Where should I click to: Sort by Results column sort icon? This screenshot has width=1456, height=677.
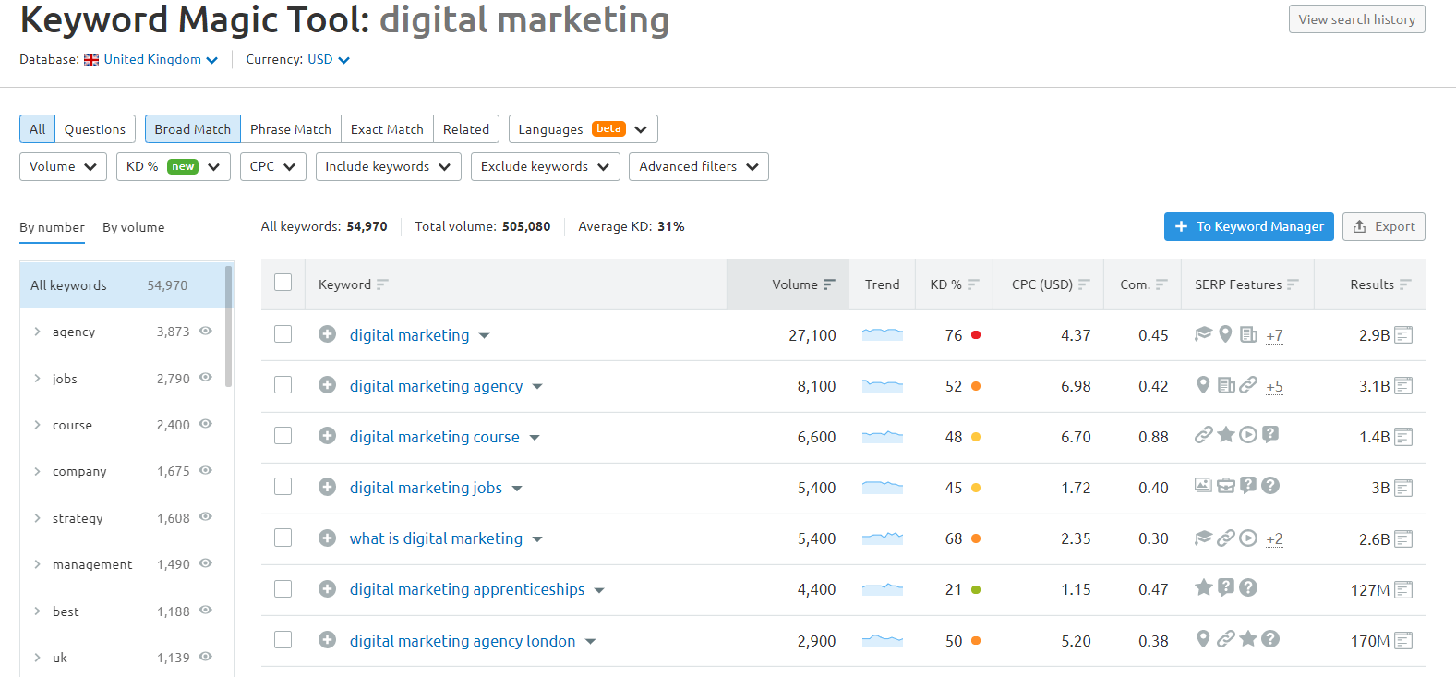click(x=1405, y=284)
